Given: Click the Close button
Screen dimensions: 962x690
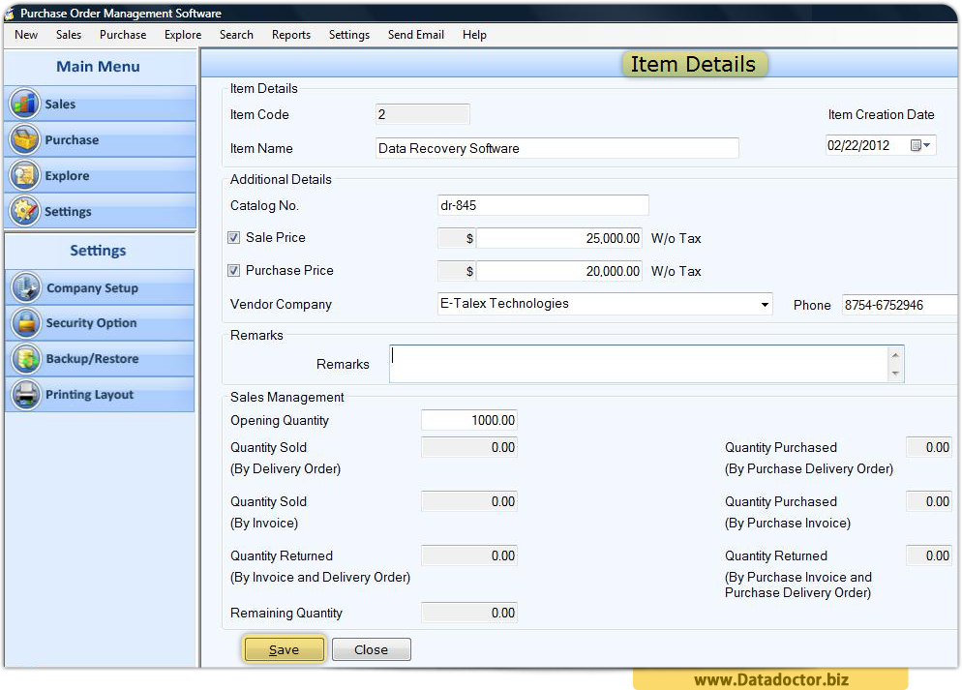Looking at the screenshot, I should point(371,649).
